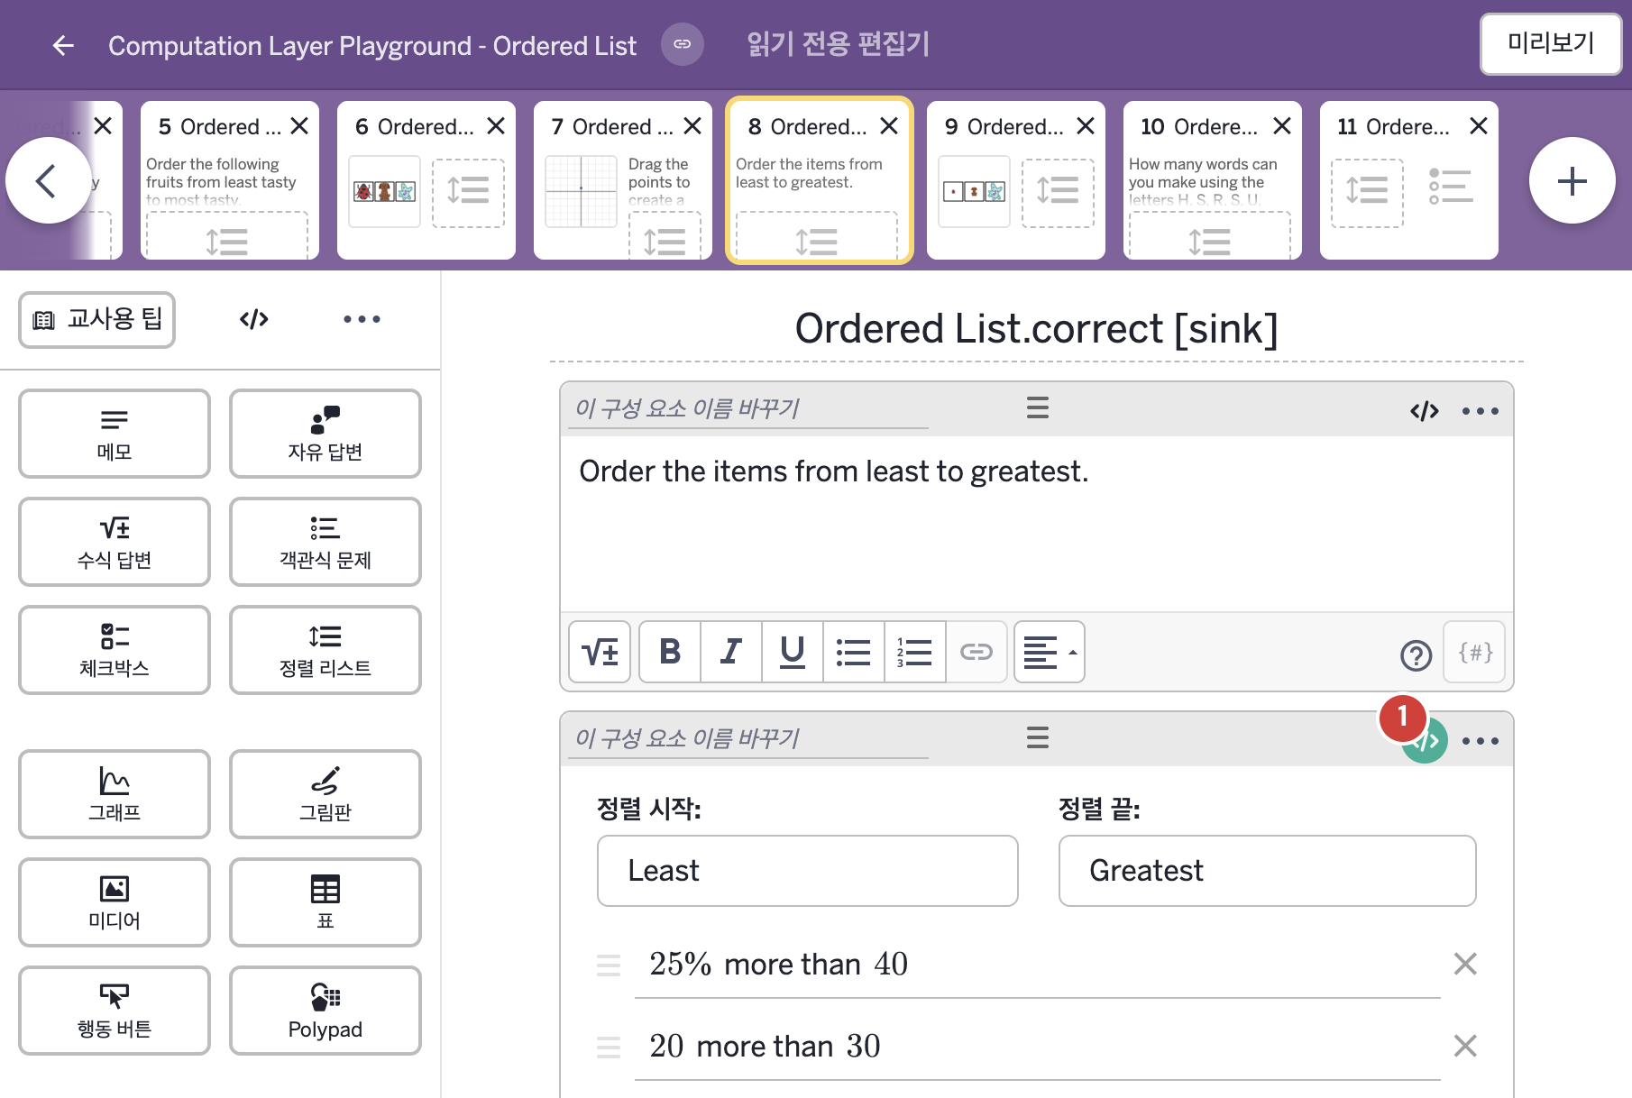This screenshot has width=1632, height=1098.
Task: Add a 그래프 graph component
Action: point(115,794)
